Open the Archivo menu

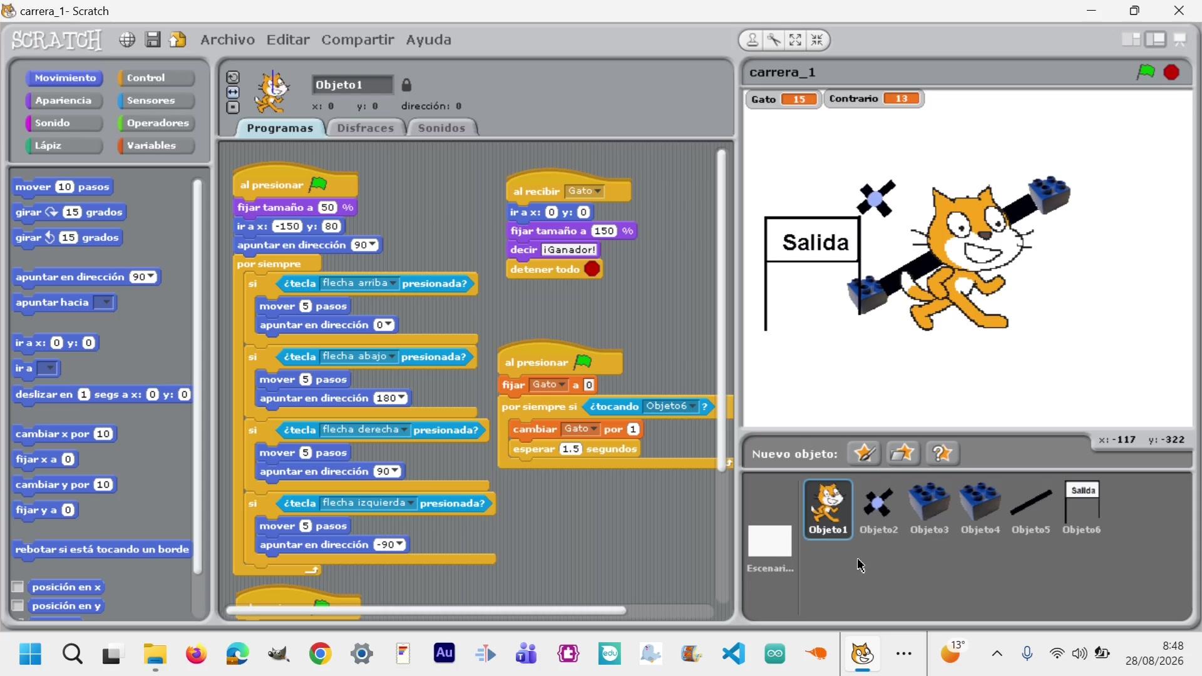pyautogui.click(x=227, y=39)
